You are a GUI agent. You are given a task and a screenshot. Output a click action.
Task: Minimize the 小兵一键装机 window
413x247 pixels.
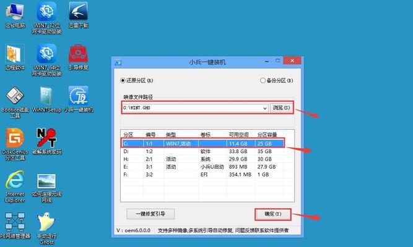(x=267, y=61)
